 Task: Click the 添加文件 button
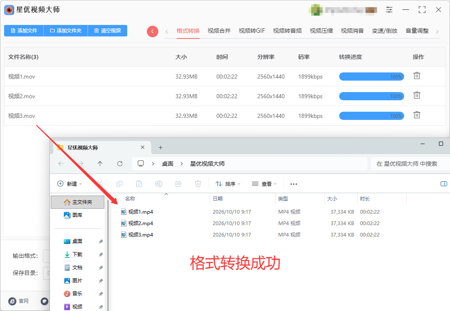click(x=24, y=31)
